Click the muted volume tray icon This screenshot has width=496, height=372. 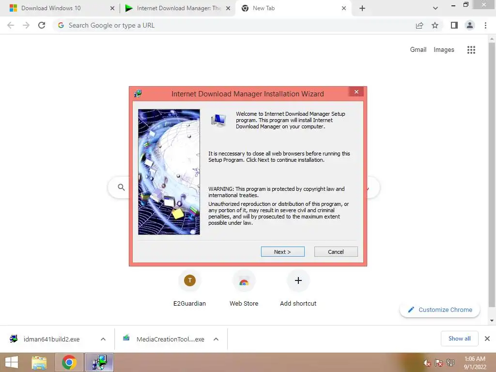(x=427, y=363)
